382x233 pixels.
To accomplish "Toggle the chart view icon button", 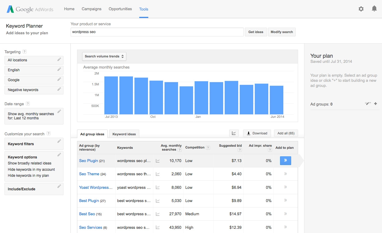I will tap(234, 133).
